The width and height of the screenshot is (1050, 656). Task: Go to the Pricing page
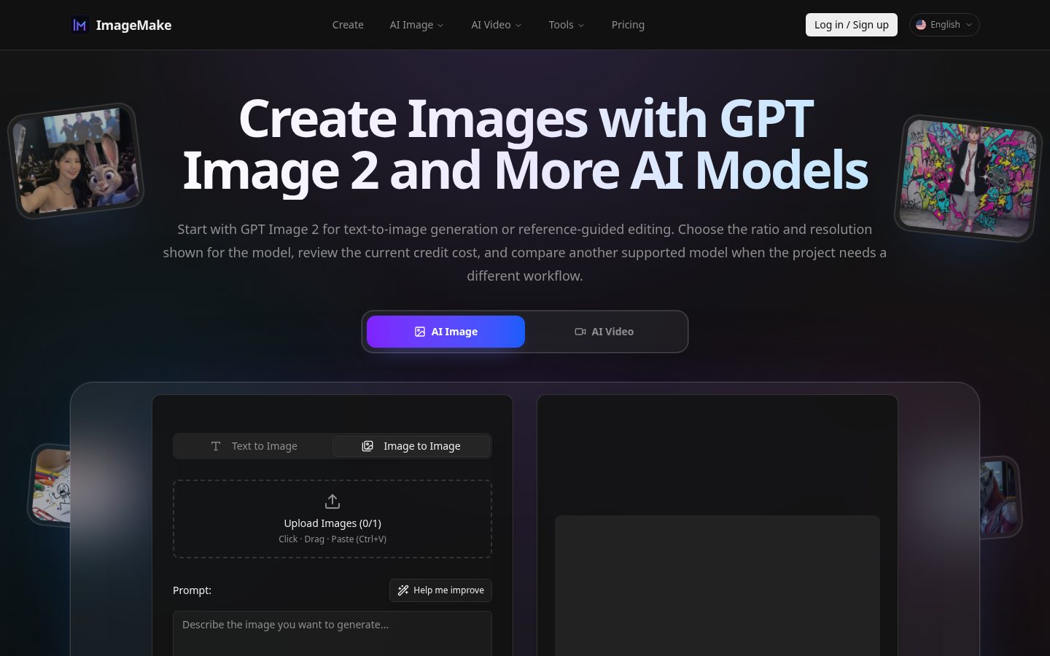[628, 25]
